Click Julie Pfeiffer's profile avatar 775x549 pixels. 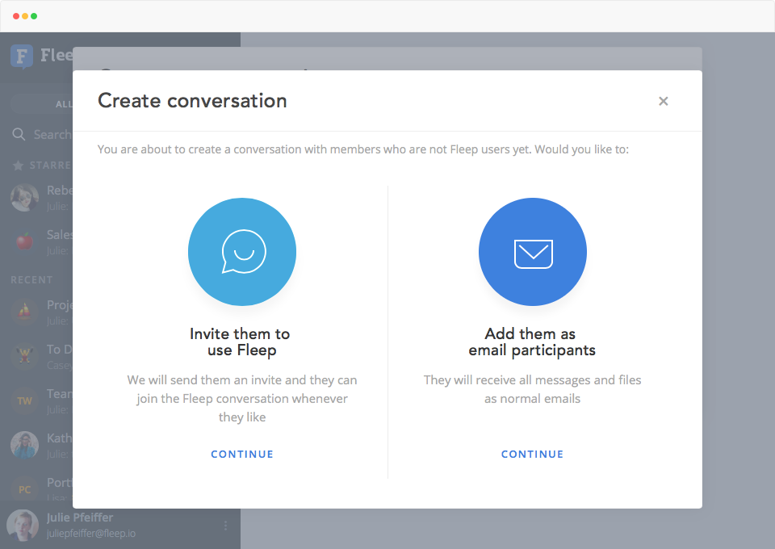point(23,526)
